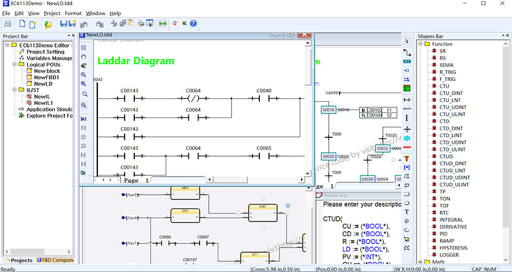Click the zoom out magnifier in NewLD toolbar
The image size is (512, 272).
tap(84, 74)
